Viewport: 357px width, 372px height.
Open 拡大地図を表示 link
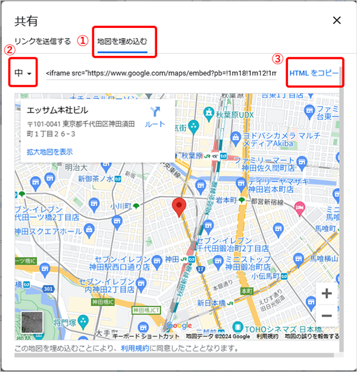point(49,152)
